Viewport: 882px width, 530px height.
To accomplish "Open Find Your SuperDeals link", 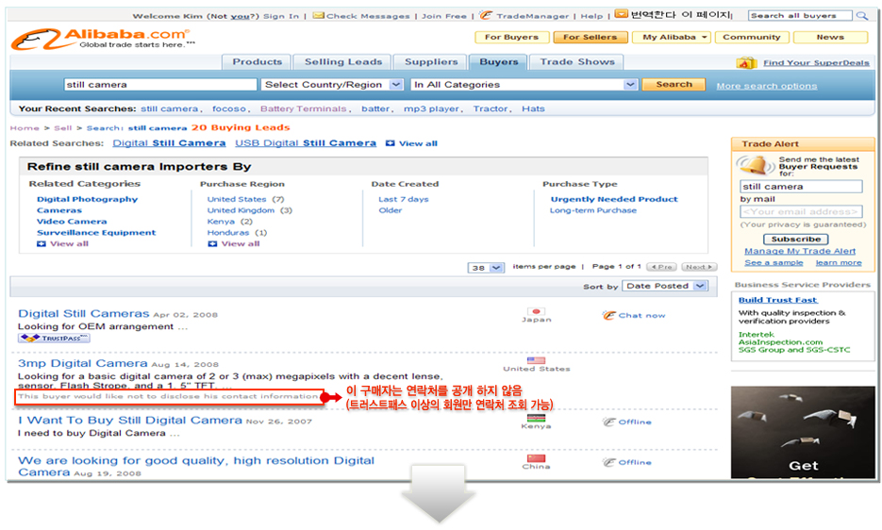I will (x=816, y=63).
